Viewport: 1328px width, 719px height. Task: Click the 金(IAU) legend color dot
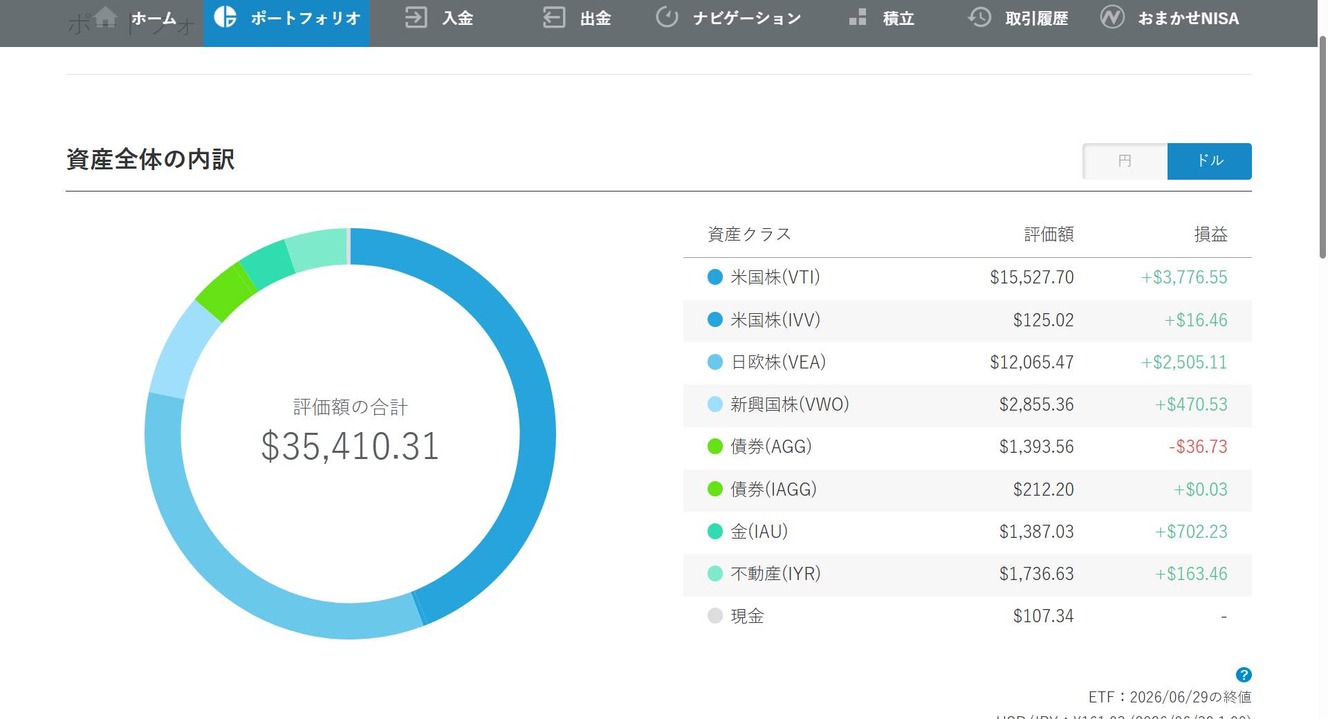[715, 532]
